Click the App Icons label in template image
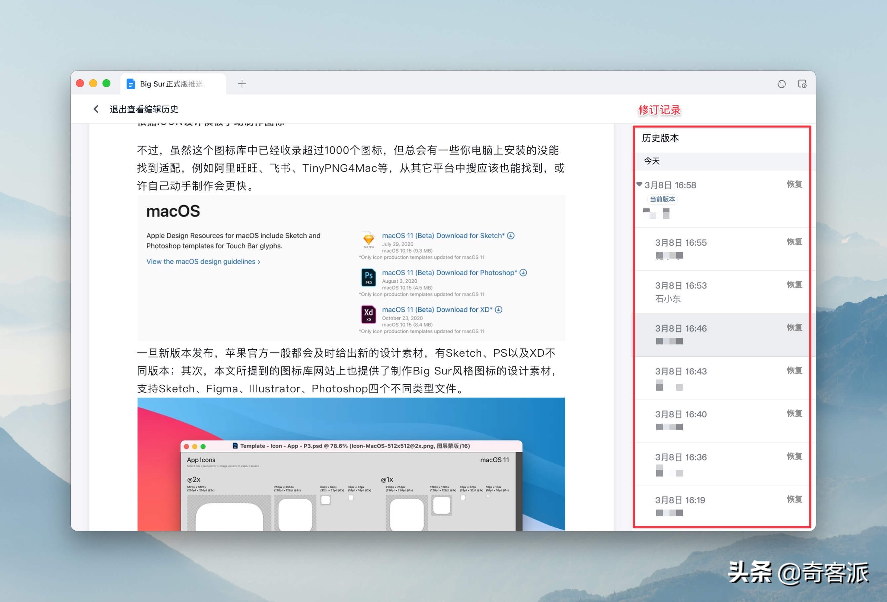The image size is (887, 602). (201, 460)
